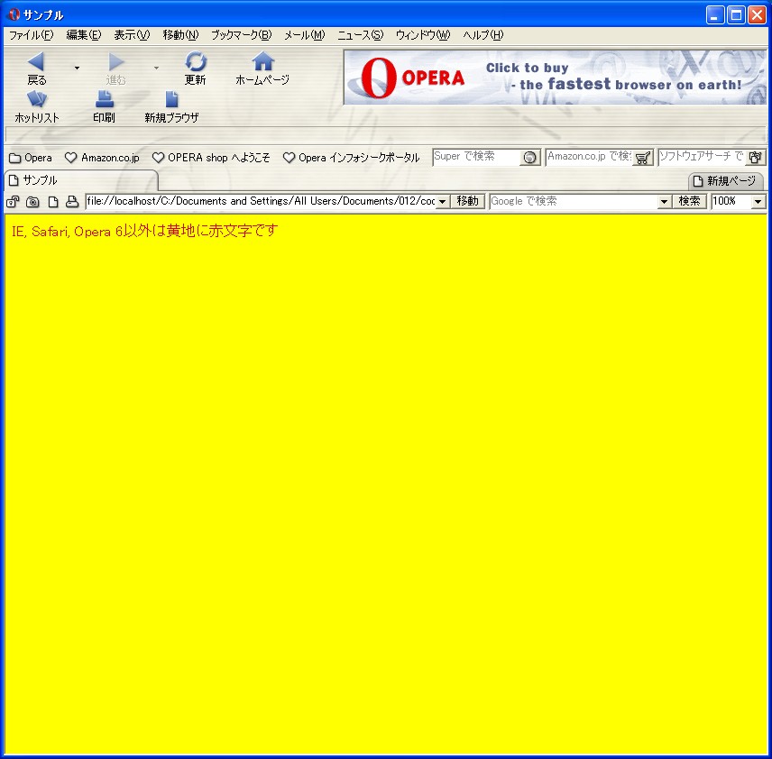Click the Amazon.co.jp shopping cart search icon
Viewport: 772px width, 759px height.
(642, 158)
